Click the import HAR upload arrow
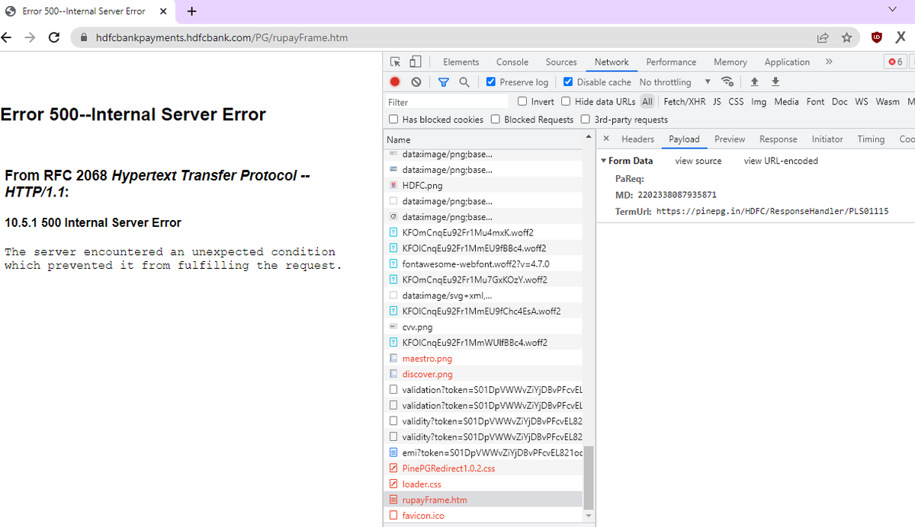915x527 pixels. (755, 81)
